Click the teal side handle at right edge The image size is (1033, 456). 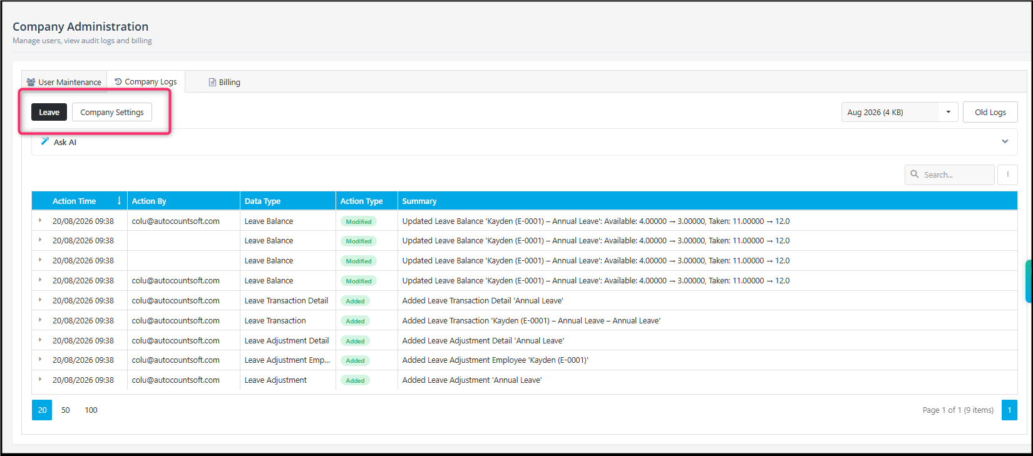(1029, 281)
